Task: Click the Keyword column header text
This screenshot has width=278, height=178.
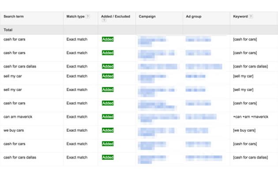Action: pos(240,17)
